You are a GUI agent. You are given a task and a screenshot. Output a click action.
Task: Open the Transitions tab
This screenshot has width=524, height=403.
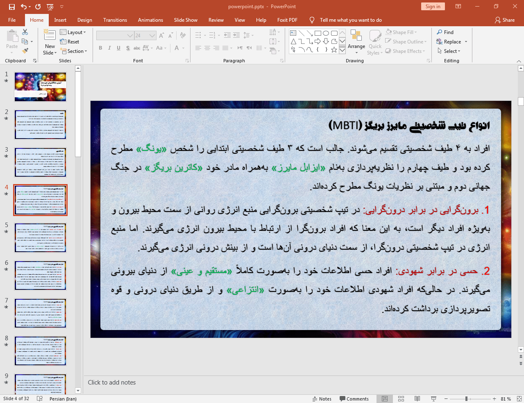tap(115, 20)
